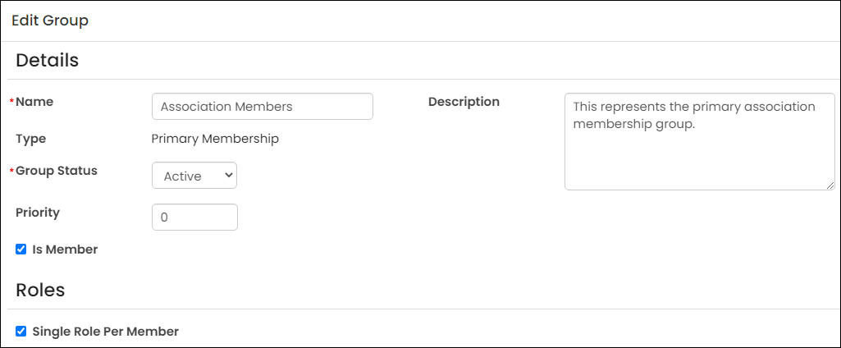This screenshot has width=841, height=348.
Task: Click the Name field label
Action: click(x=34, y=101)
